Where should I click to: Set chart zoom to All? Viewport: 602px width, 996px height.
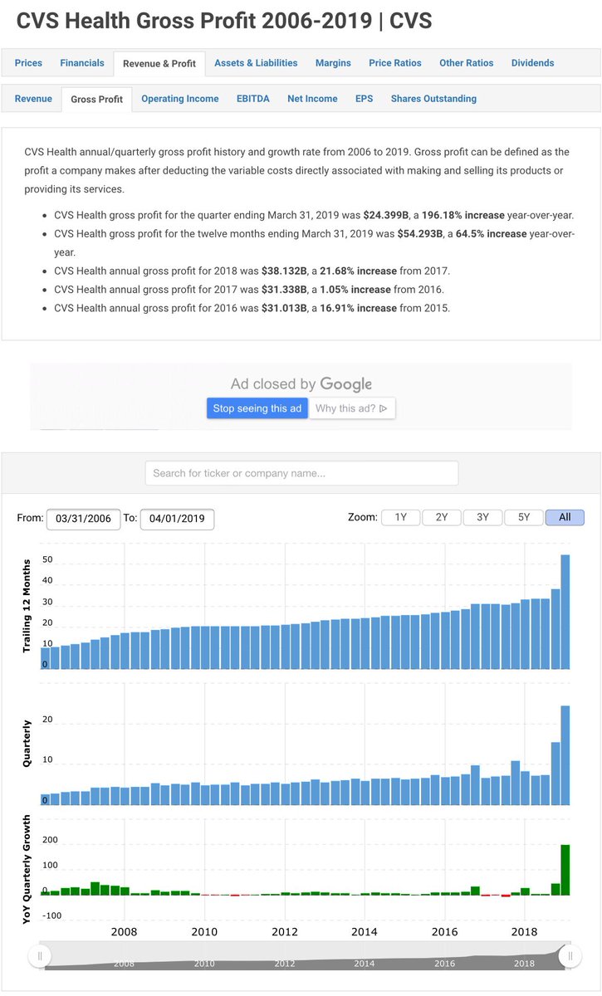[x=565, y=517]
